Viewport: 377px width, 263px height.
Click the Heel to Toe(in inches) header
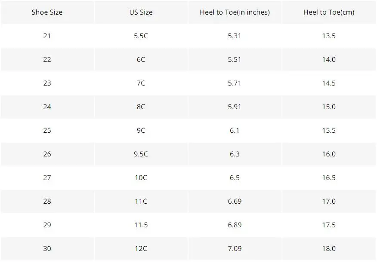235,12
